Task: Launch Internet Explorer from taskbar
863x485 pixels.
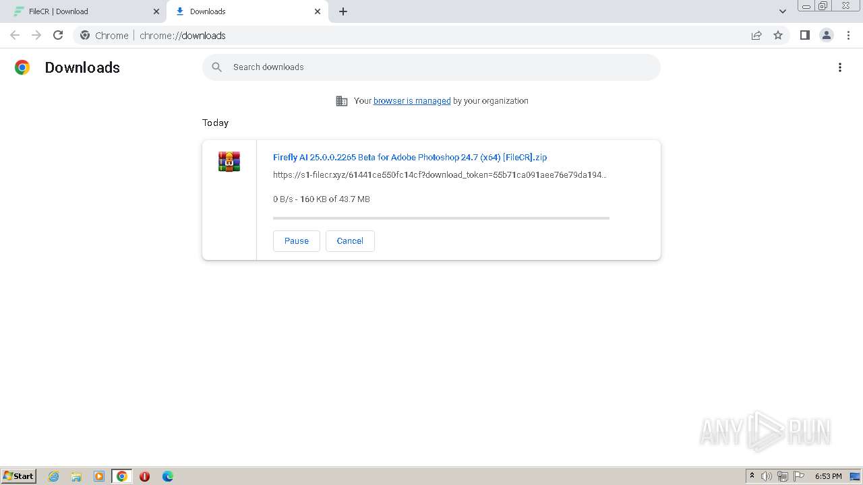Action: 54,476
